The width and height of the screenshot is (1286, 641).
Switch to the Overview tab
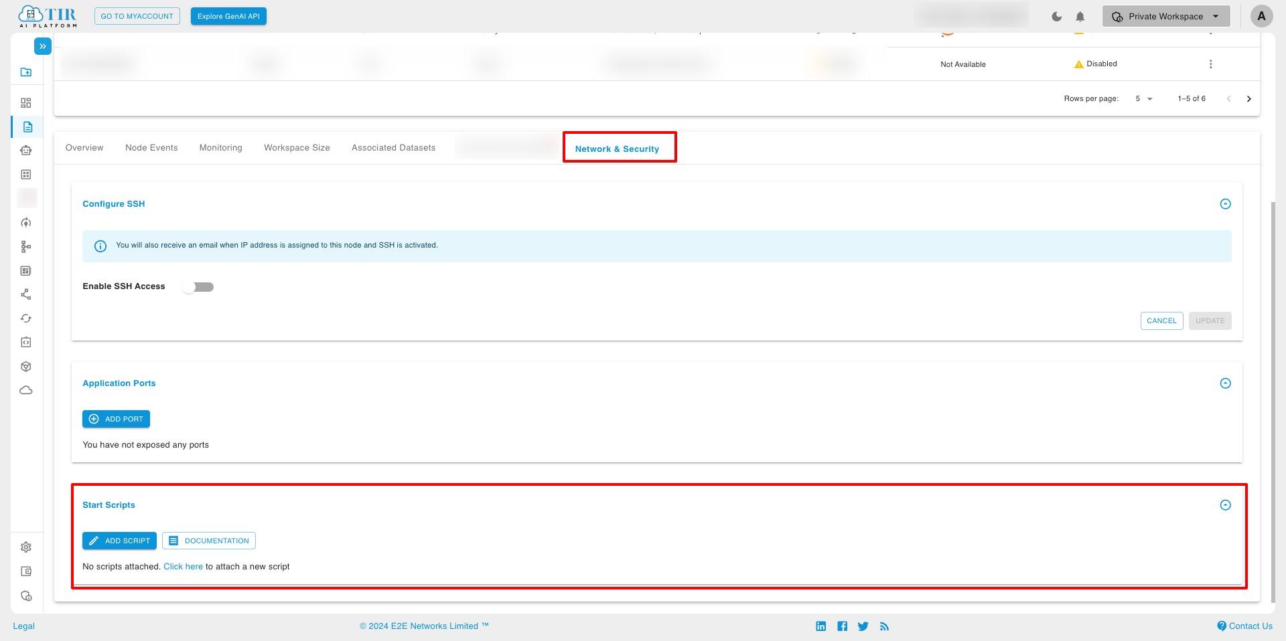click(x=84, y=148)
